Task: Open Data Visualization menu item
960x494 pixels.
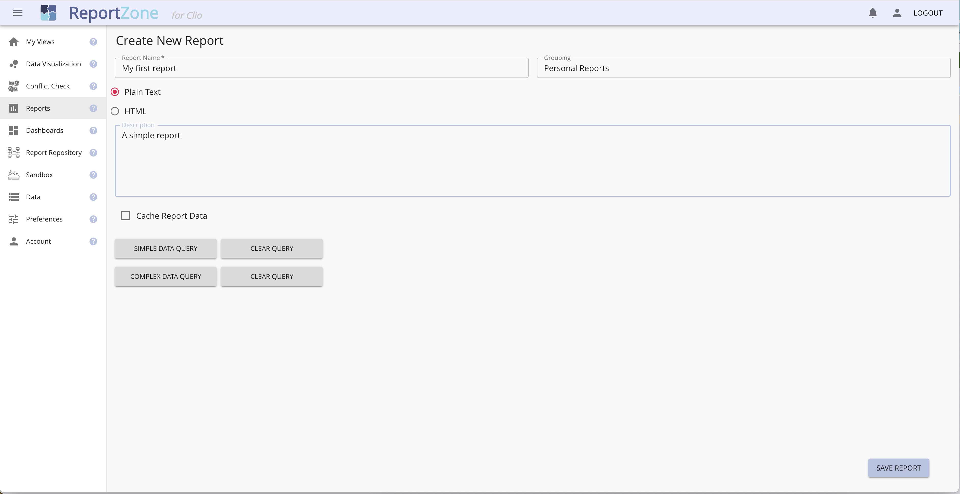Action: (x=53, y=64)
